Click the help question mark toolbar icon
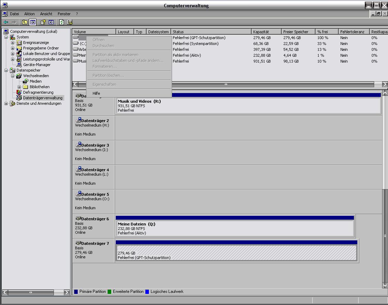The image size is (388, 305). [x=43, y=22]
